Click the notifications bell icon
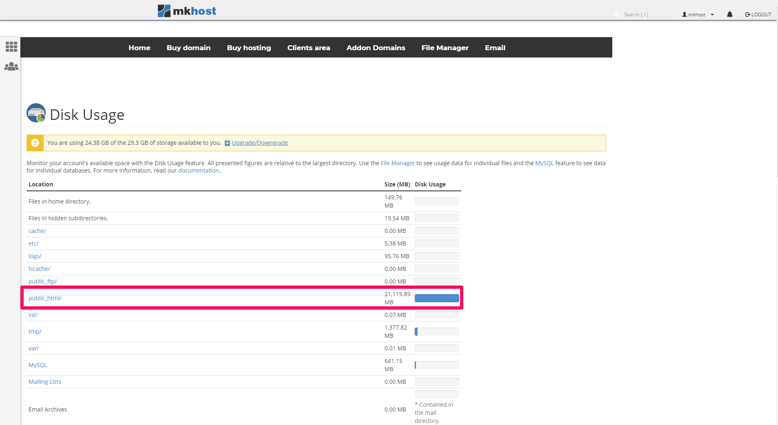This screenshot has height=425, width=778. (730, 14)
